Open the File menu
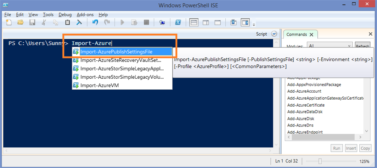Image resolution: width=377 pixels, height=168 pixels. pyautogui.click(x=8, y=15)
